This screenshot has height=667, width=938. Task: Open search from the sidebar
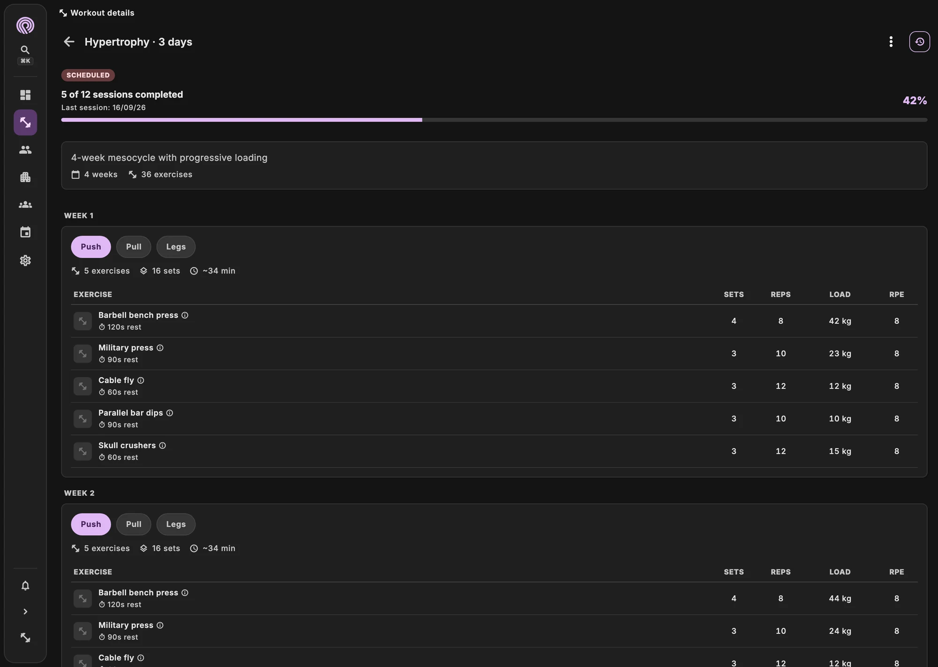point(25,50)
